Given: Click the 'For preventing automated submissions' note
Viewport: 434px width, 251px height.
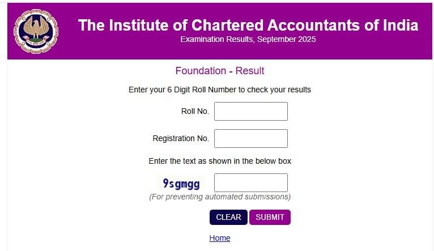Looking at the screenshot, I should pos(220,197).
